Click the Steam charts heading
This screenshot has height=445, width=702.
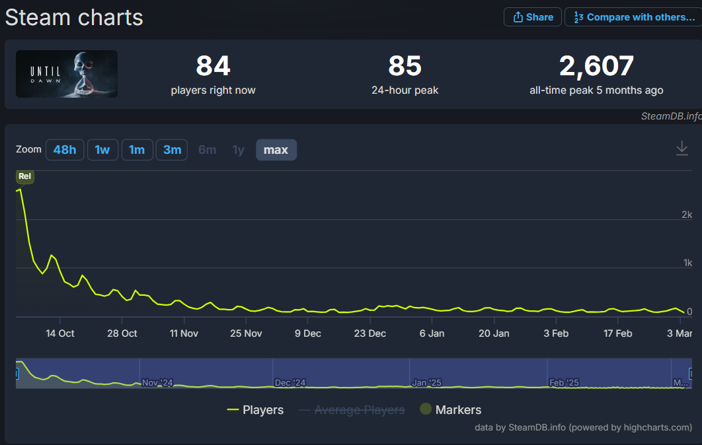click(74, 18)
